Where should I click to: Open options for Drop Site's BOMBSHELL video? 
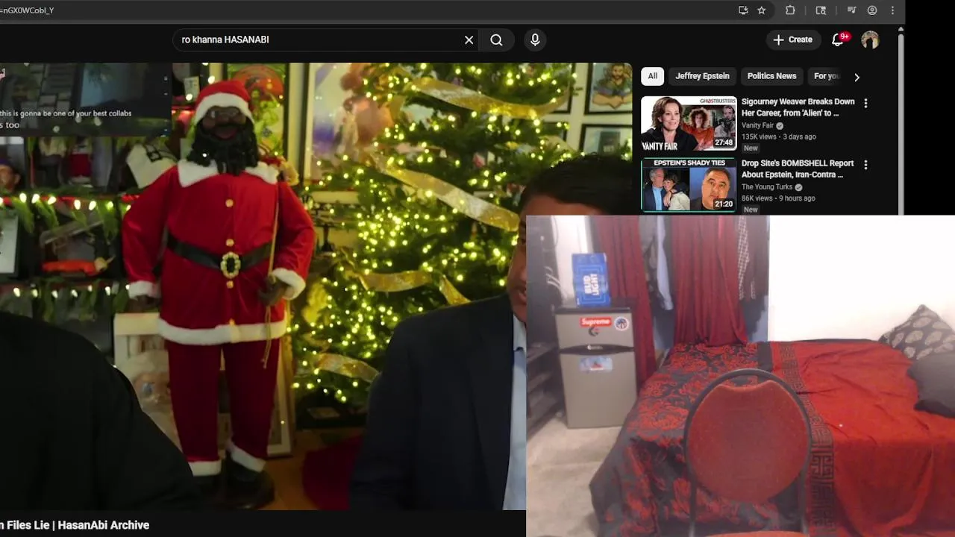pyautogui.click(x=865, y=165)
